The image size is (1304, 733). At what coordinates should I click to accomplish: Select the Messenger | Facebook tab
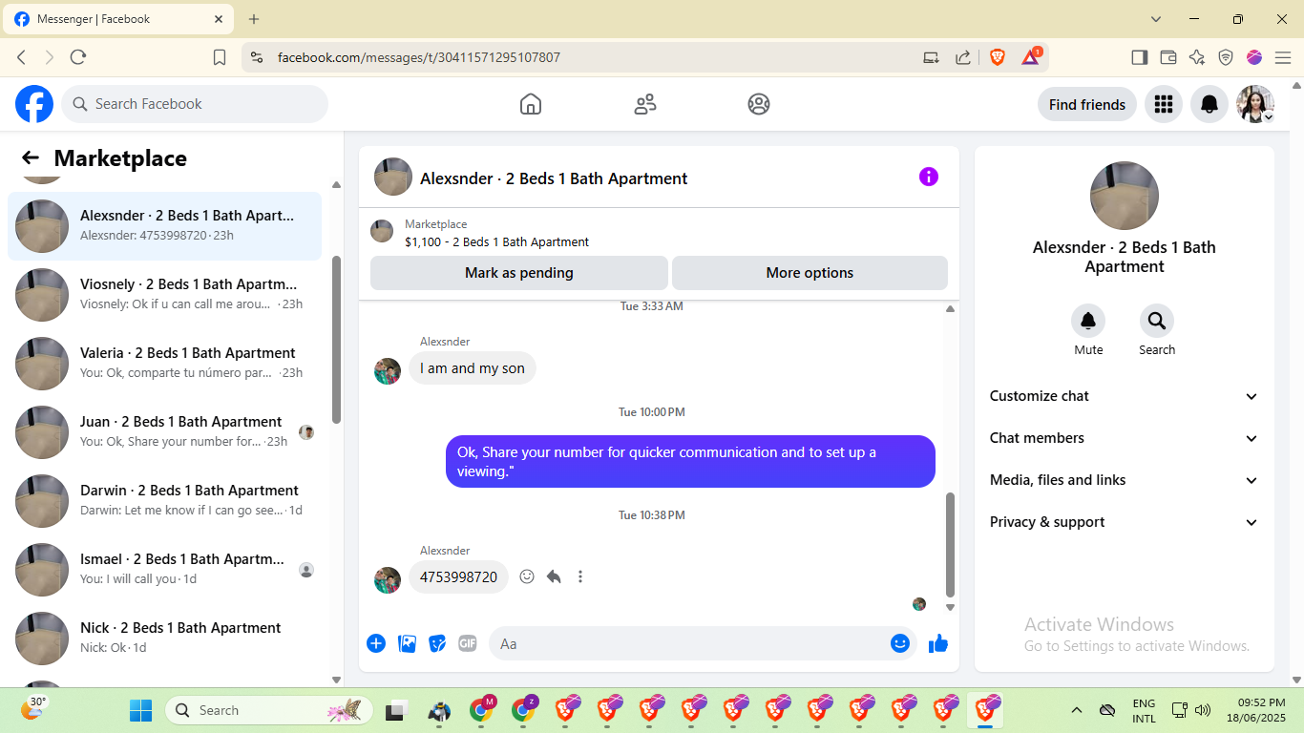(119, 19)
